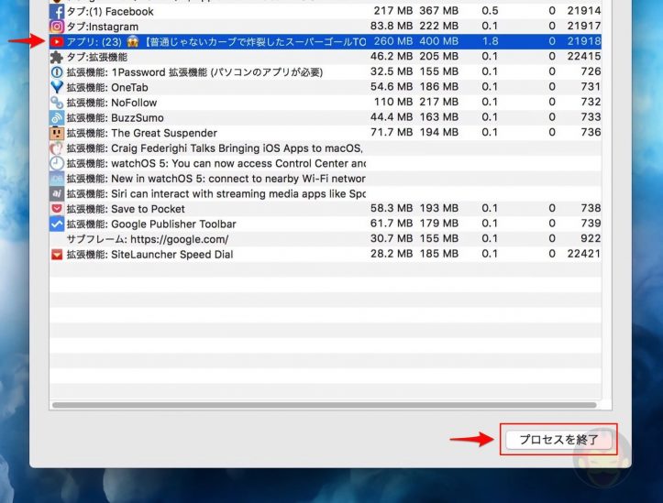Click the 400 MB value in selected row
663x503 pixels.
pyautogui.click(x=439, y=41)
